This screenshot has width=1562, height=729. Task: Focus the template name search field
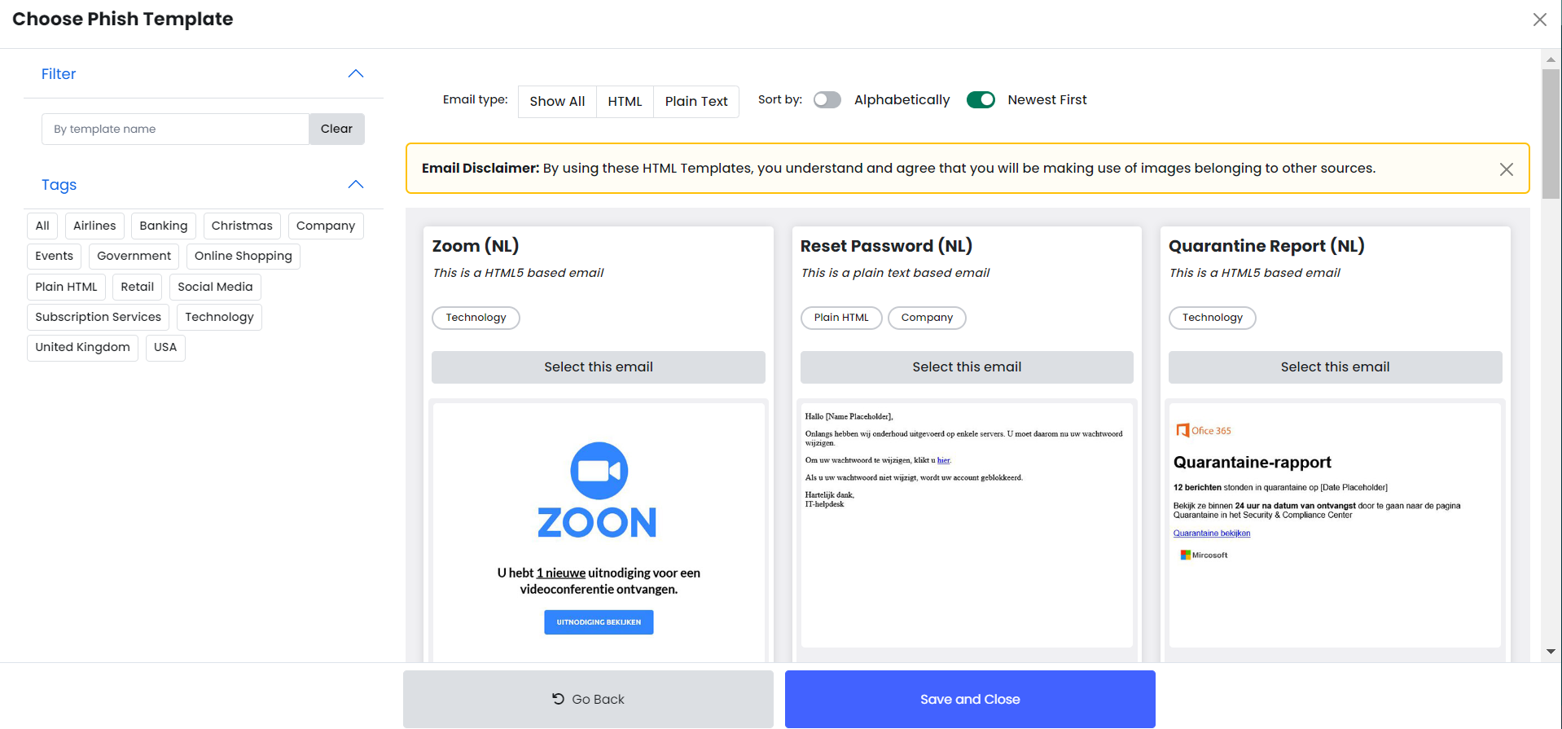(175, 129)
